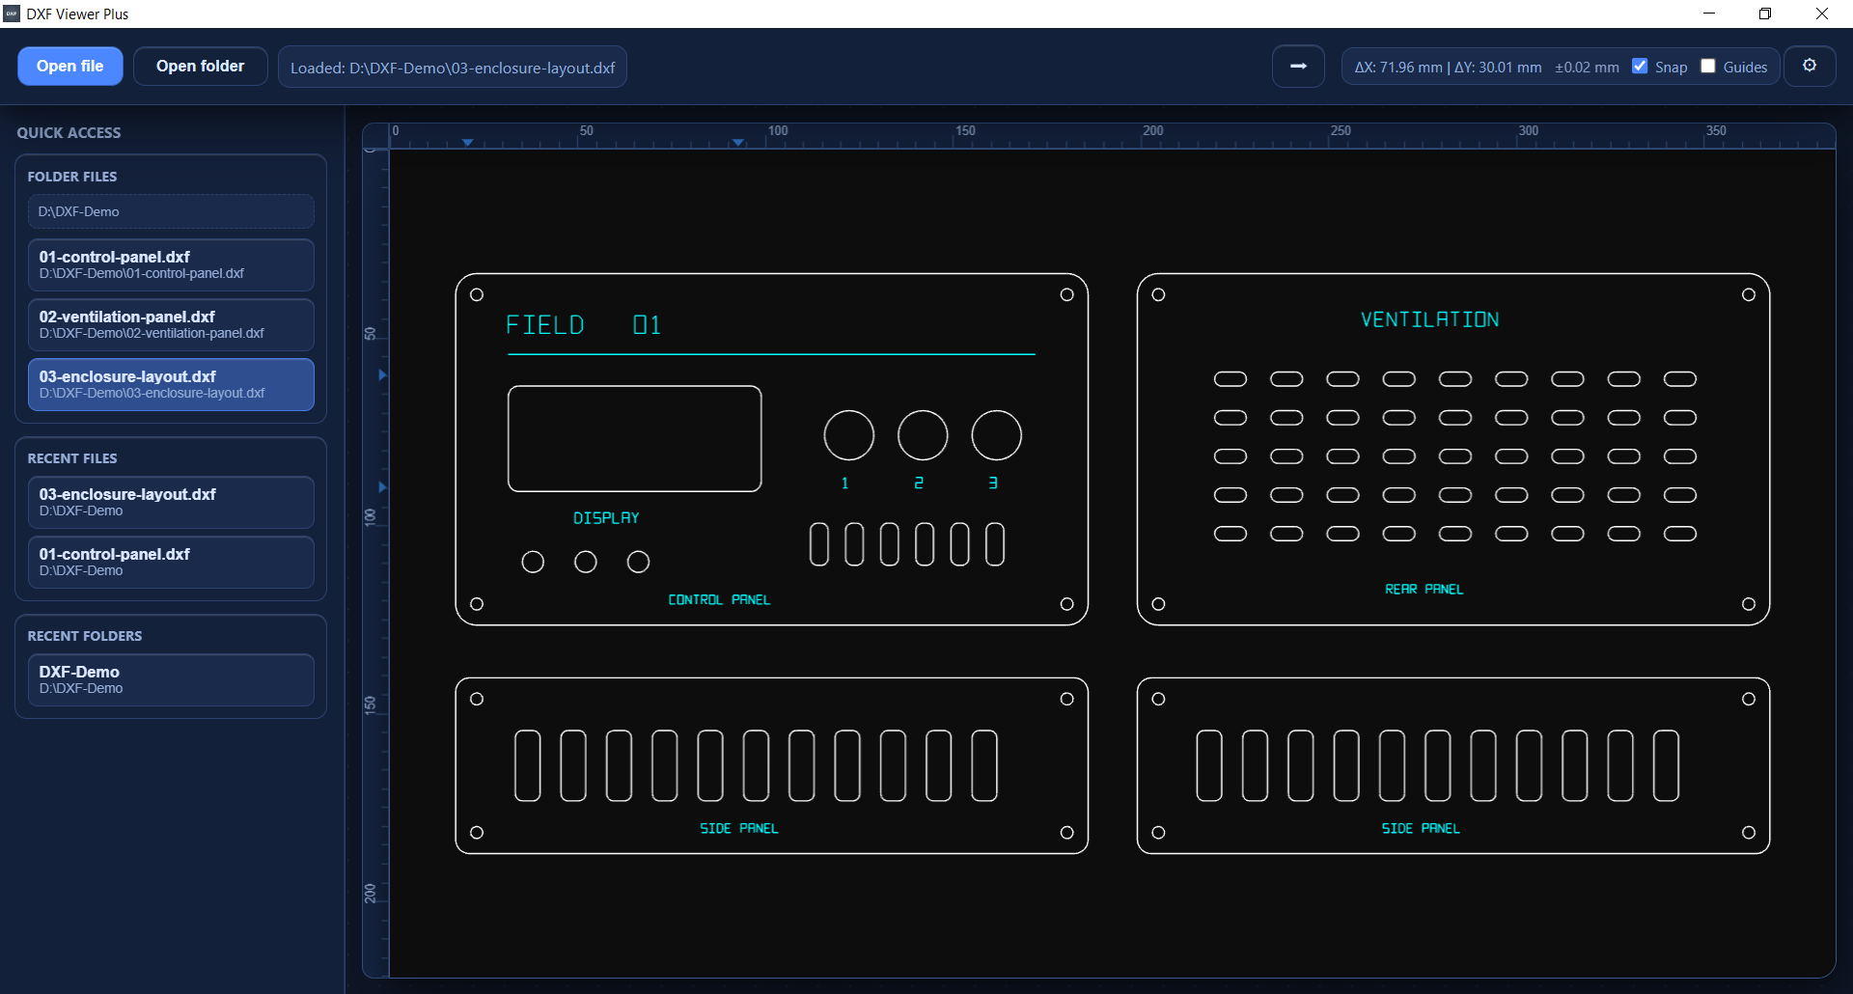Enable the Guides checkbox
Viewport: 1853px width, 994px height.
pyautogui.click(x=1708, y=67)
